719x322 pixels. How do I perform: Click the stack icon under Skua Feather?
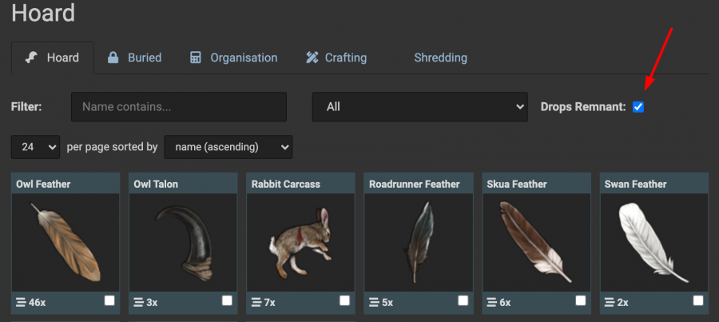click(491, 302)
